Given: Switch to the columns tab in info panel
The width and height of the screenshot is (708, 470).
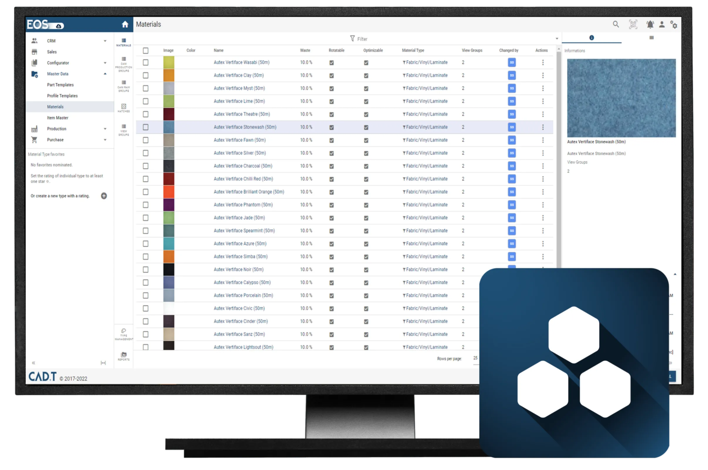Looking at the screenshot, I should click(651, 38).
